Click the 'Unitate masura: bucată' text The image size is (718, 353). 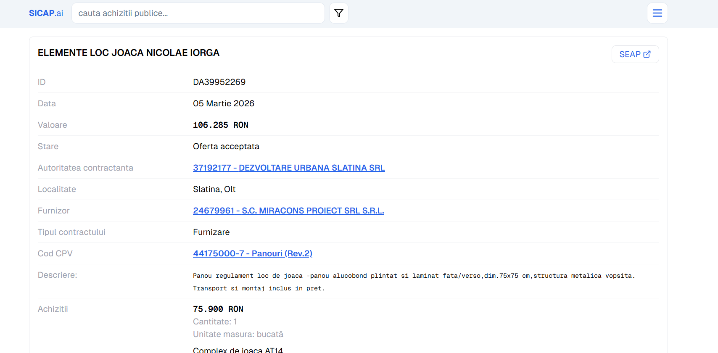coord(238,334)
